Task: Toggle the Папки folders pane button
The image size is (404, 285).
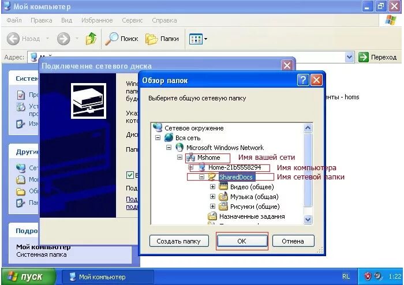Action: point(162,39)
